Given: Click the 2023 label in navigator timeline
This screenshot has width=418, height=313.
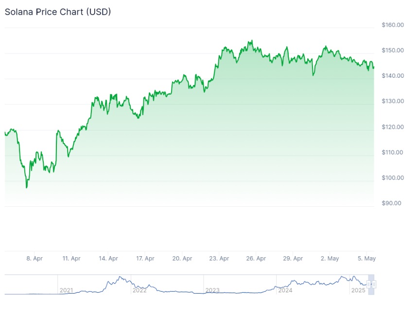Looking at the screenshot, I should point(212,290).
